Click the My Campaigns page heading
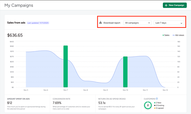 pos(19,5)
